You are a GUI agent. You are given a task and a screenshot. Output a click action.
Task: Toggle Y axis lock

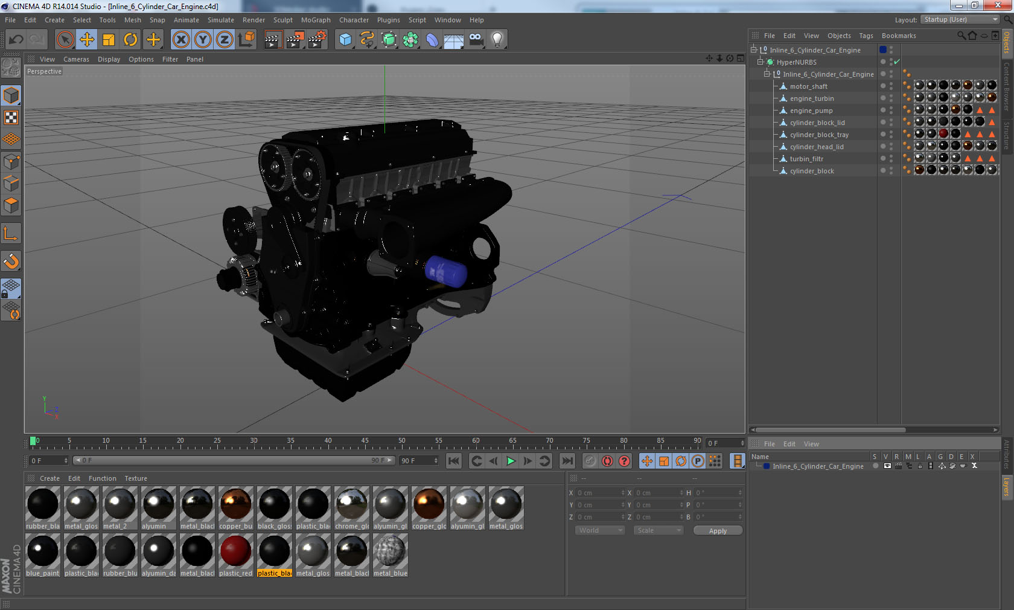pyautogui.click(x=203, y=40)
